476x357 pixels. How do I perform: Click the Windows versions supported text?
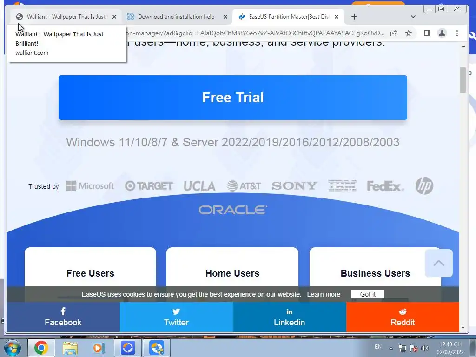point(233,142)
